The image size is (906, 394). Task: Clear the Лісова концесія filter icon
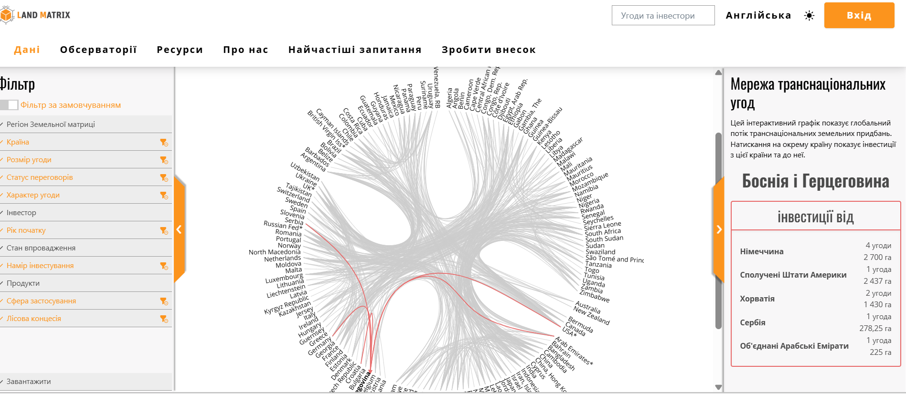pos(164,319)
